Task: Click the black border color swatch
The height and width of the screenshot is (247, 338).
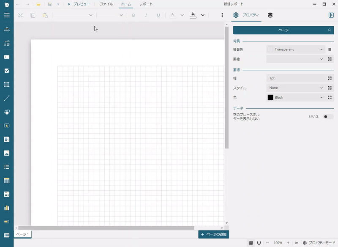Action: pyautogui.click(x=270, y=98)
